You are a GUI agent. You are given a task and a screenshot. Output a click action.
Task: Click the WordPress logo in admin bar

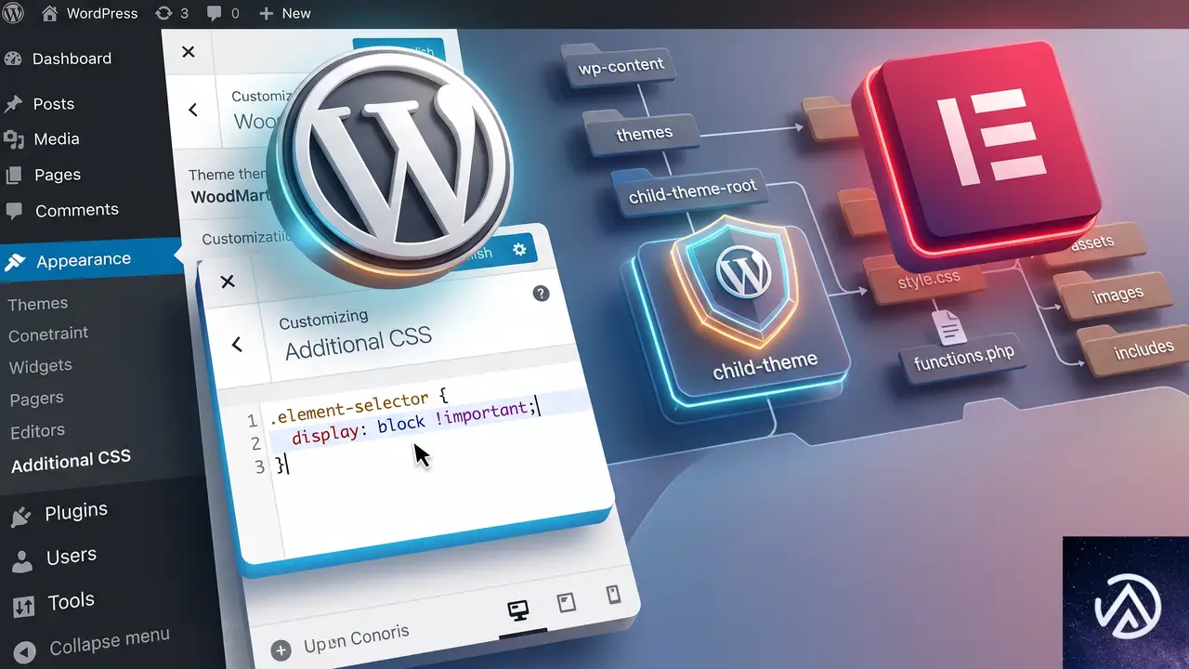[13, 13]
